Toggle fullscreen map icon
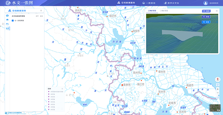This screenshot has width=223, height=115. [218, 98]
